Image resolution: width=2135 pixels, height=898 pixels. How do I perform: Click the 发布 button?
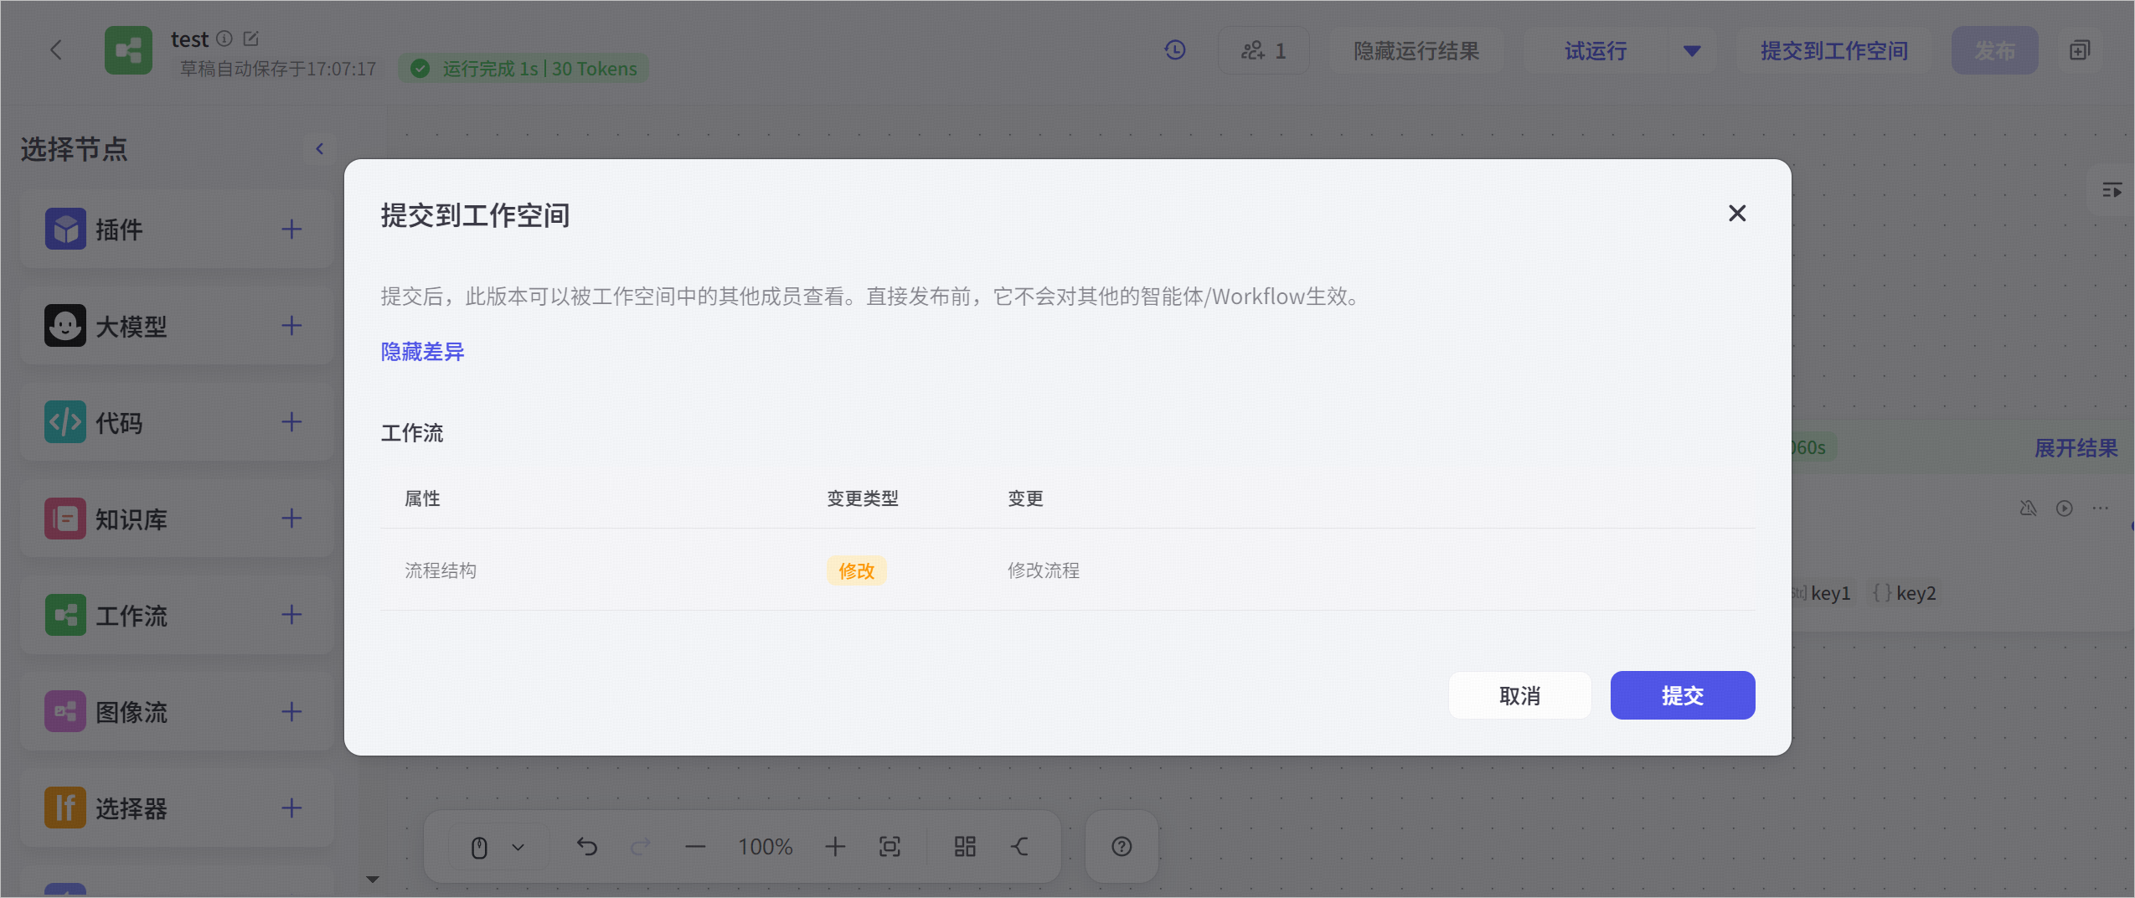point(1994,50)
